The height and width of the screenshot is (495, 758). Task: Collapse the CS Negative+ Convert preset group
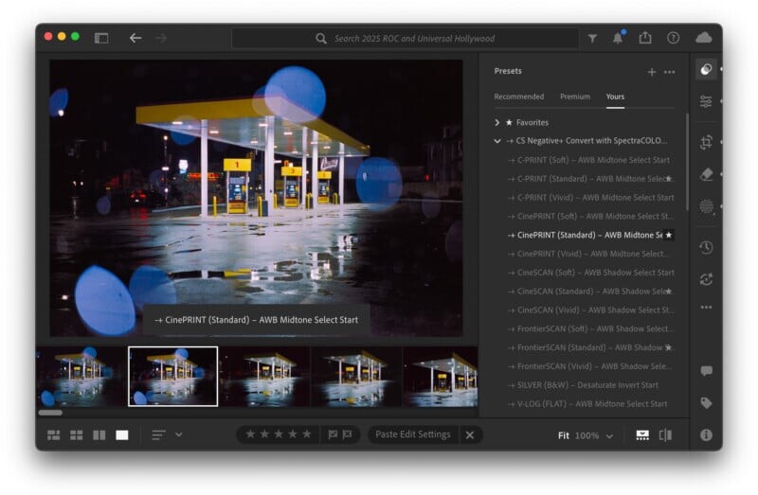point(497,141)
